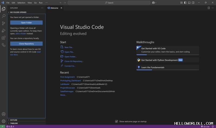Click Go Live in the status bar
This screenshot has width=216, height=128.
205,126
